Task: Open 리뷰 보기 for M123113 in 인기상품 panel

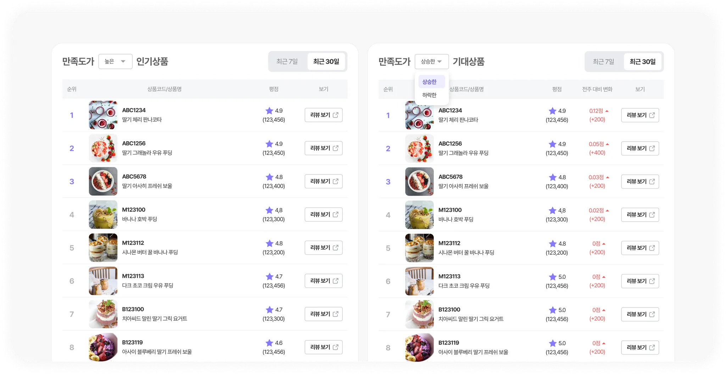Action: [x=324, y=281]
